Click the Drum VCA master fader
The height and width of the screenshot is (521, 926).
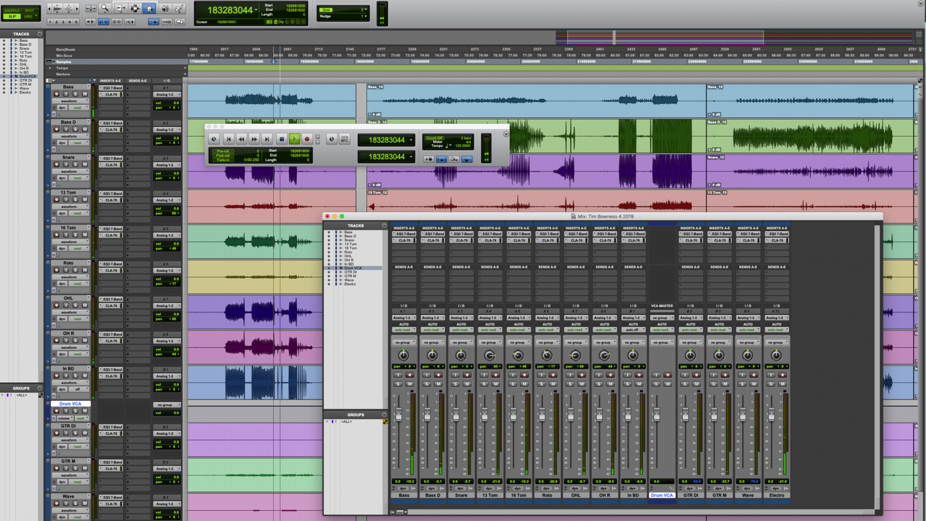click(x=656, y=415)
